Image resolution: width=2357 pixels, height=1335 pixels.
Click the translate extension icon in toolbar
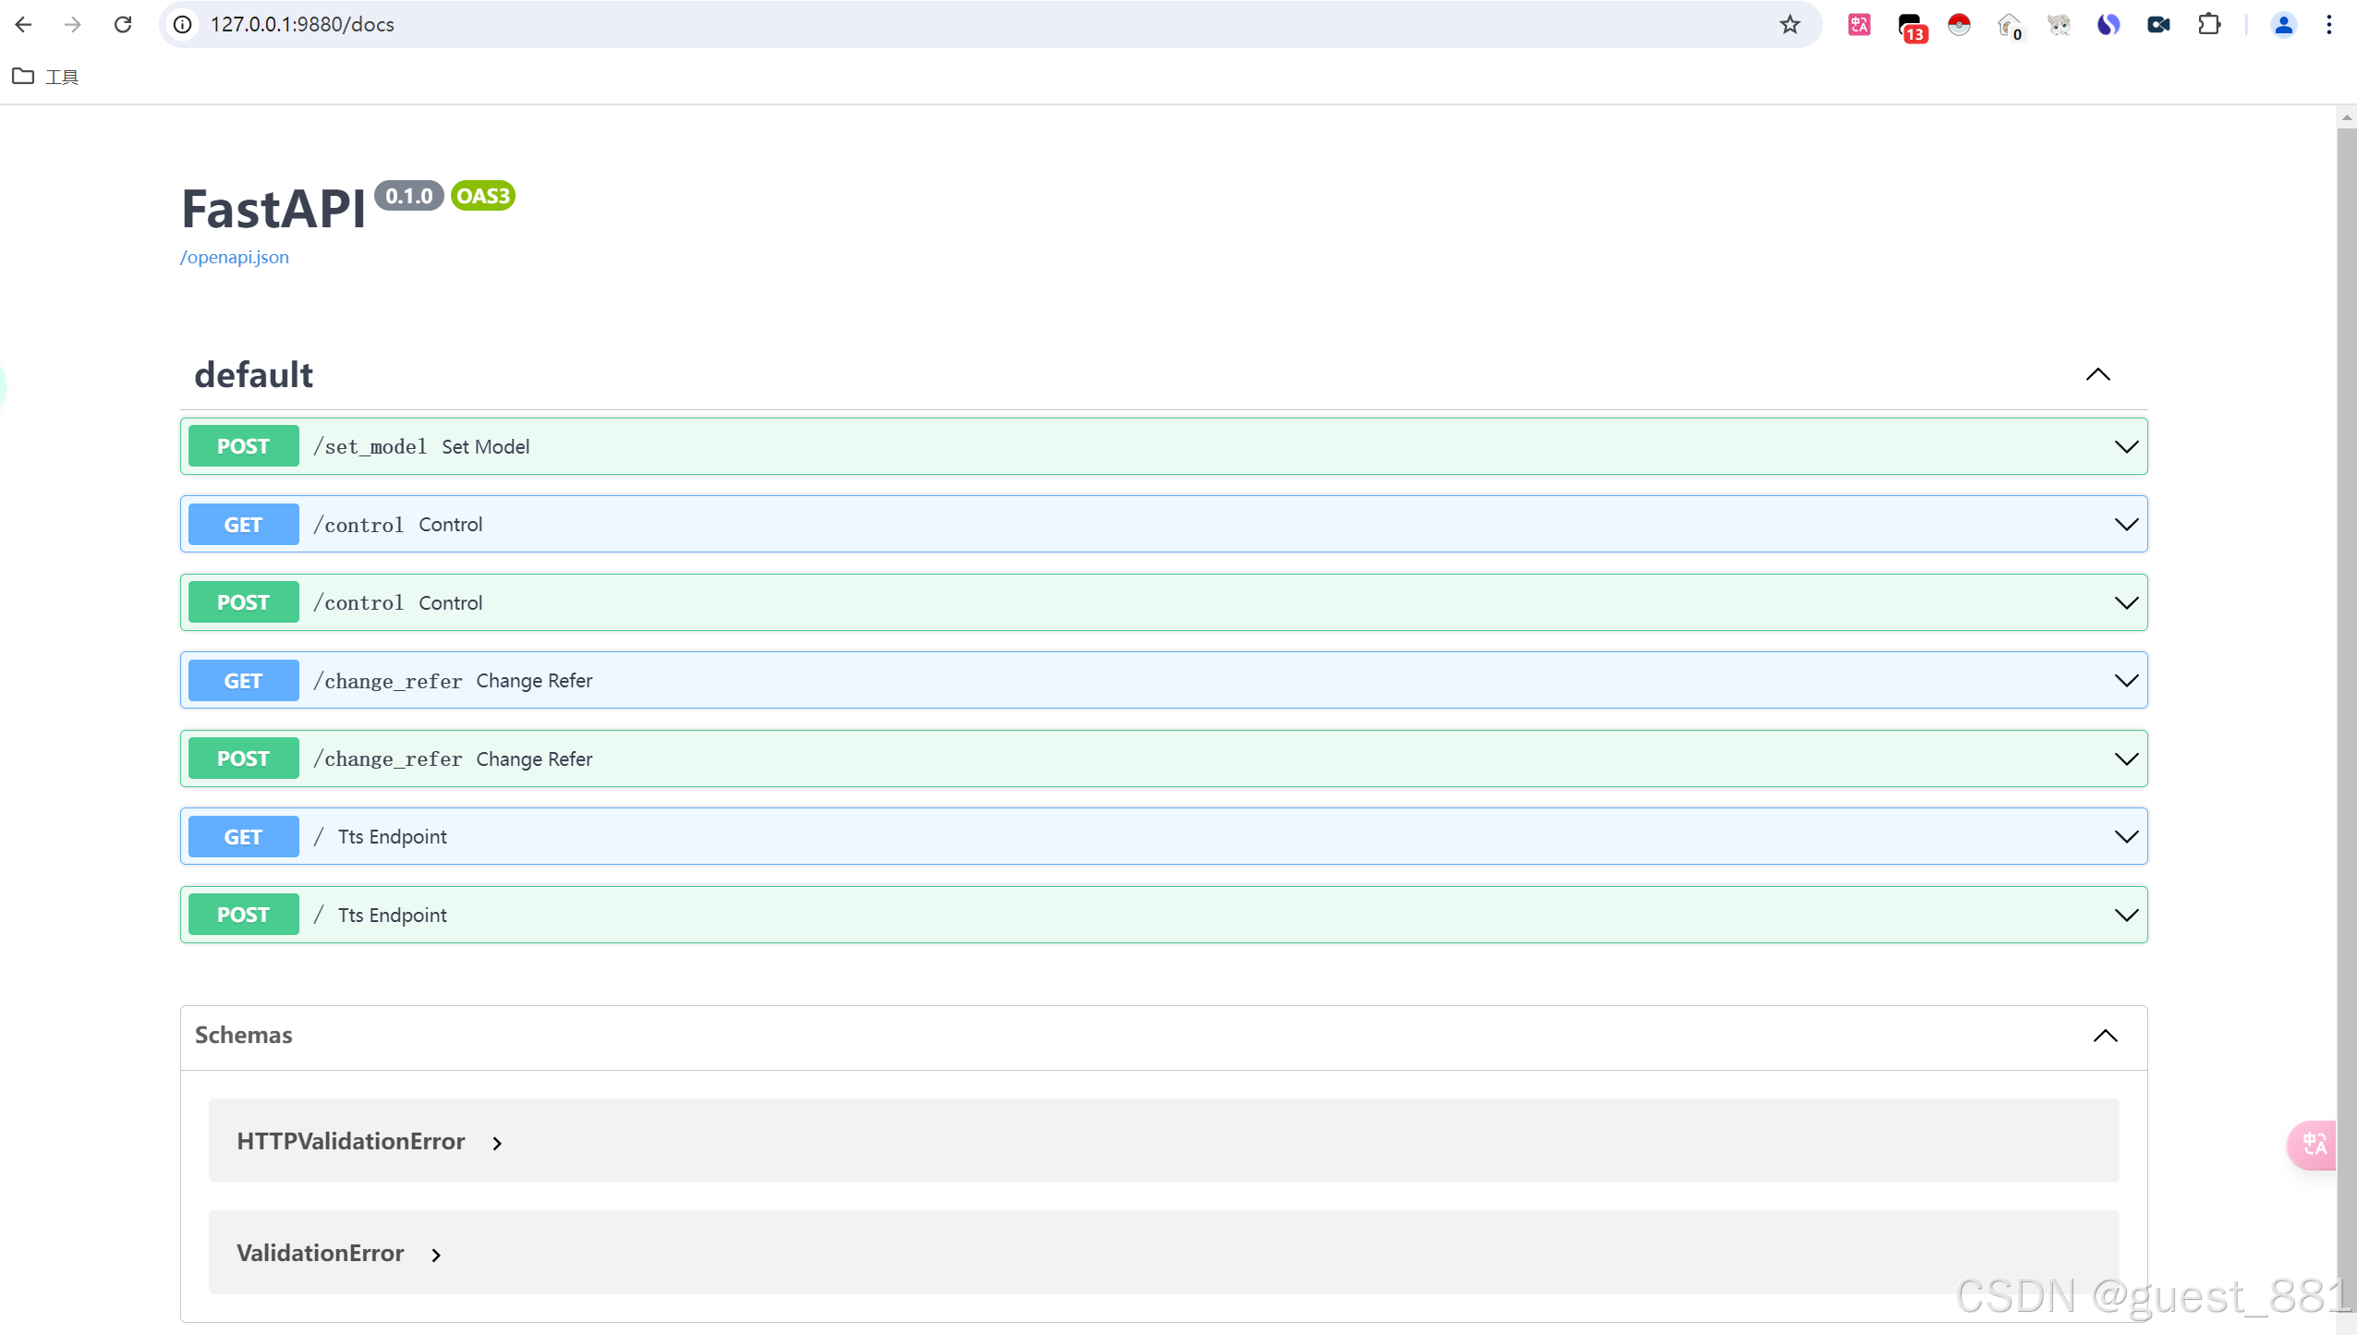[x=1859, y=24]
